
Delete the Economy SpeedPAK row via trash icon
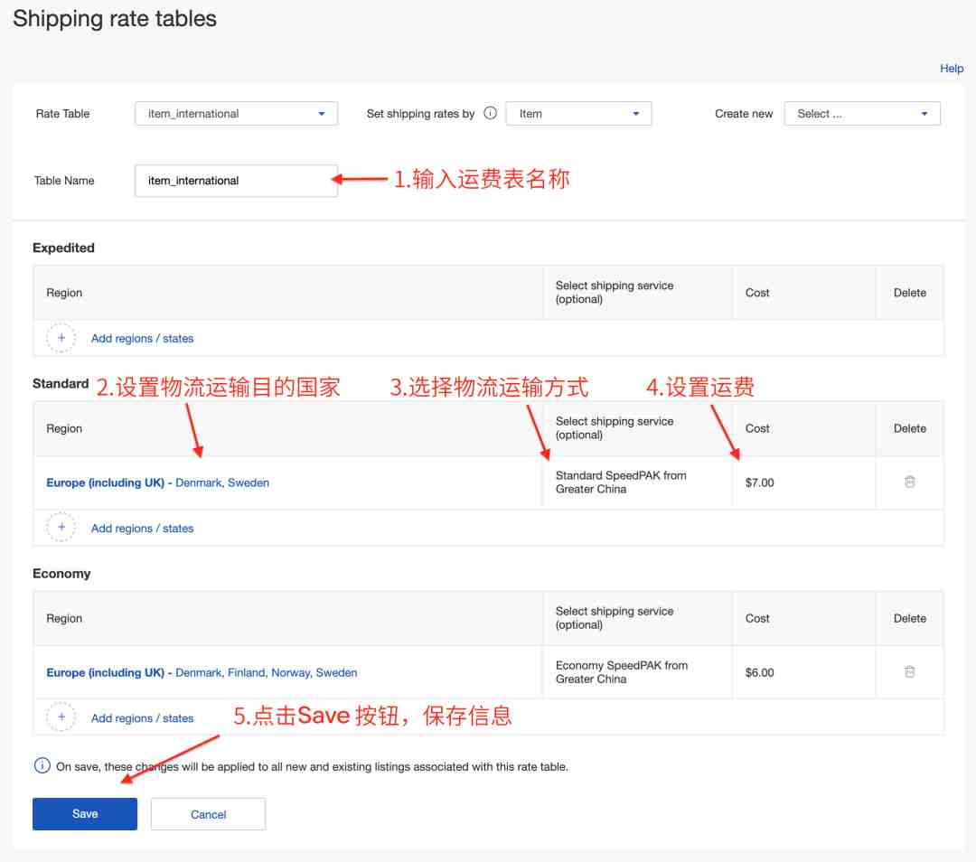[x=909, y=671]
